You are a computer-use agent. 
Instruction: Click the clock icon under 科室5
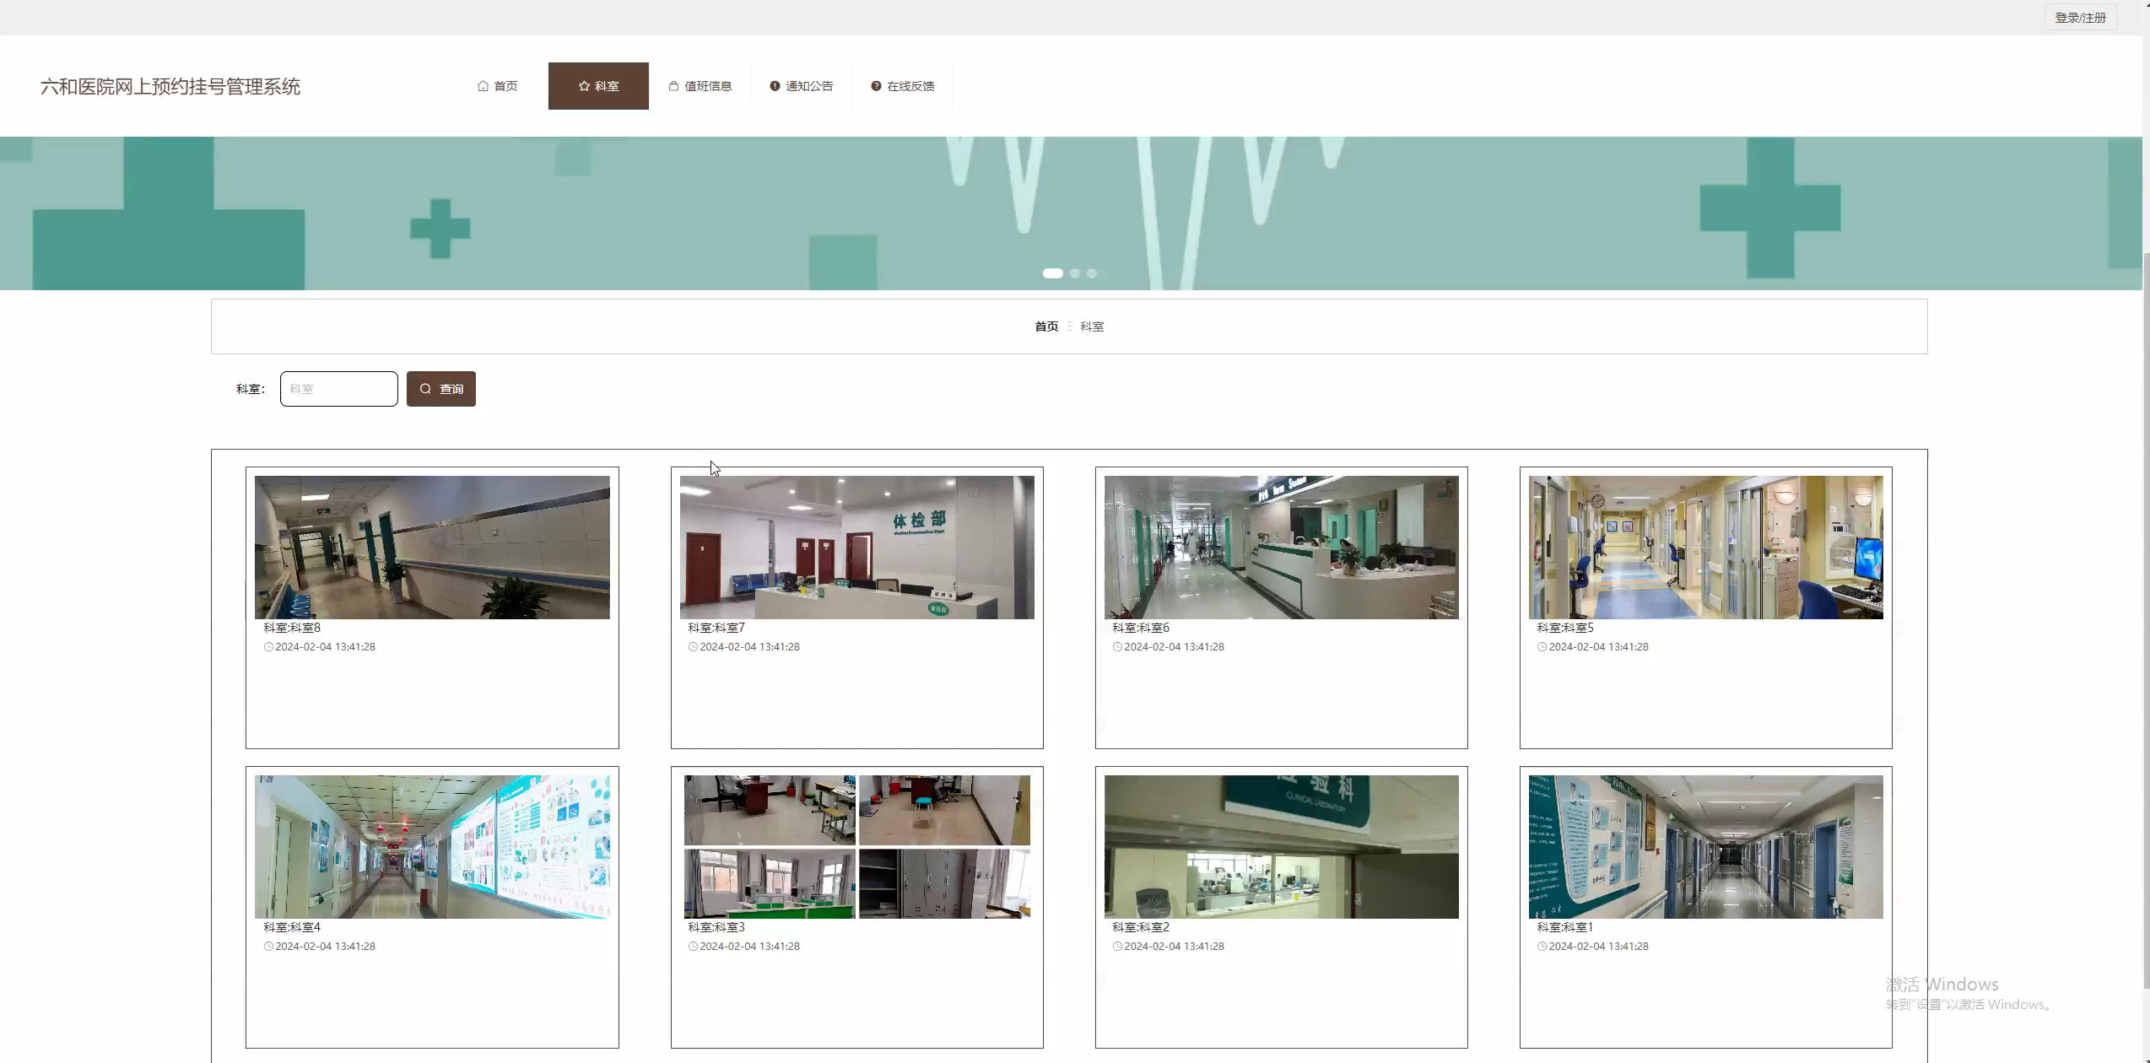point(1542,647)
